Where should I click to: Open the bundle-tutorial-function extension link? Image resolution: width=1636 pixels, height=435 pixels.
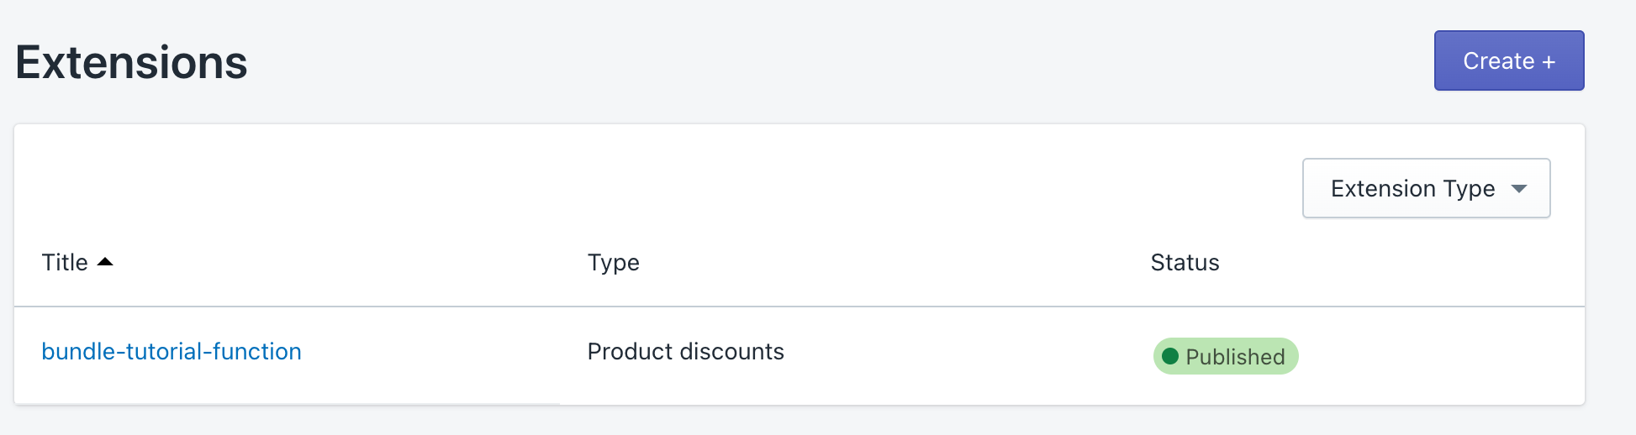(172, 351)
